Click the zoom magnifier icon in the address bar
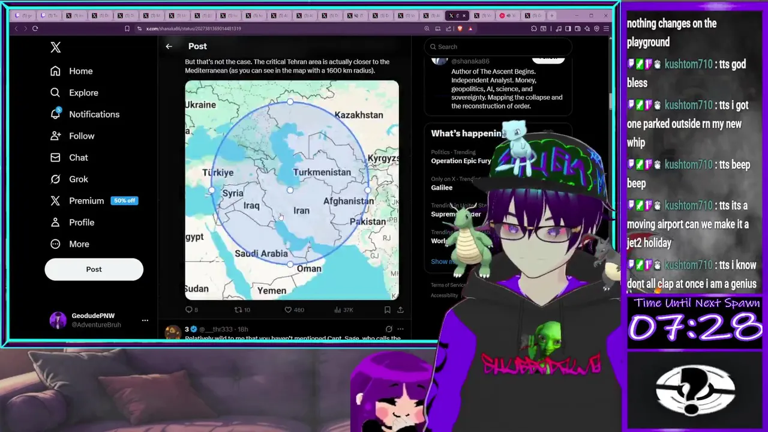The image size is (768, 432). click(427, 28)
